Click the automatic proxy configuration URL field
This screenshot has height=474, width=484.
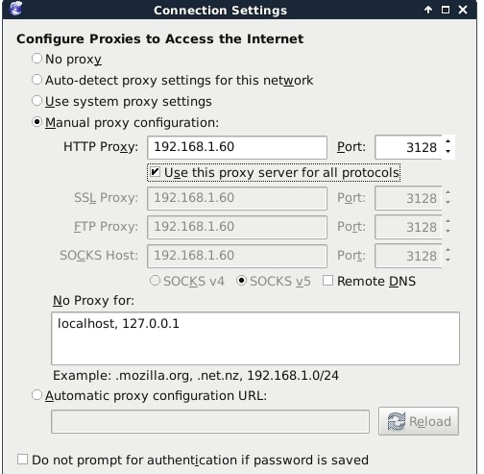[x=210, y=421]
